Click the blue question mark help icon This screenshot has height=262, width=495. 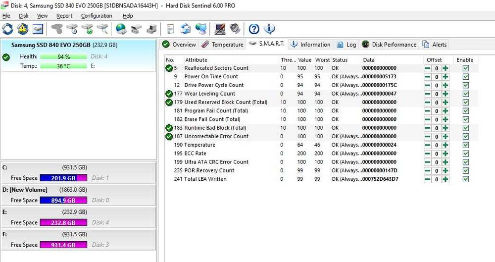point(254,29)
